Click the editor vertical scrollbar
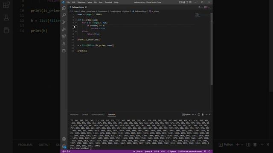Image resolution: width=273 pixels, height=153 pixels. pos(212,49)
